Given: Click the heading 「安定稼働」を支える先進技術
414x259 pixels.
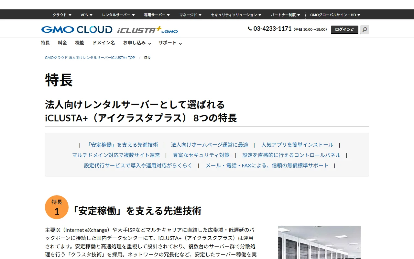Looking at the screenshot, I should 136,211.
